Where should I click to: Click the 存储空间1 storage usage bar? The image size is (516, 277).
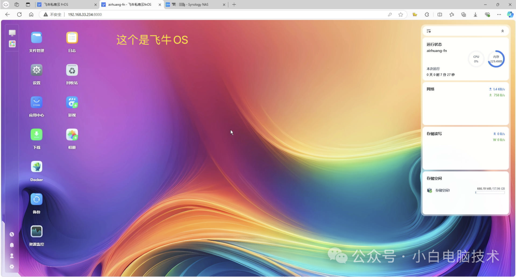coord(490,192)
